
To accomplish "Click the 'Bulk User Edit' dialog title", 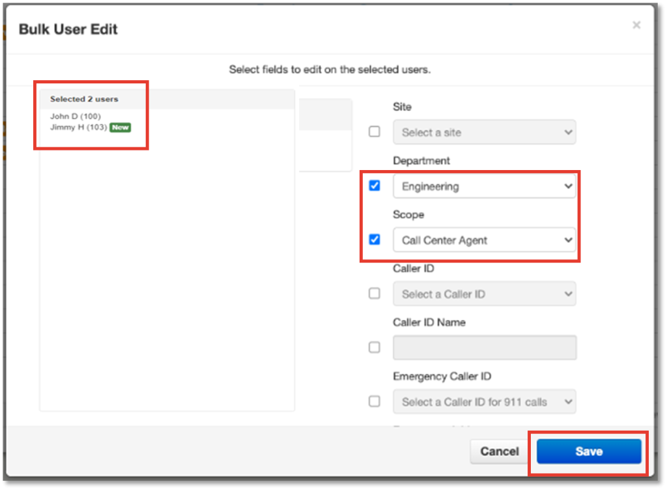I will [68, 29].
